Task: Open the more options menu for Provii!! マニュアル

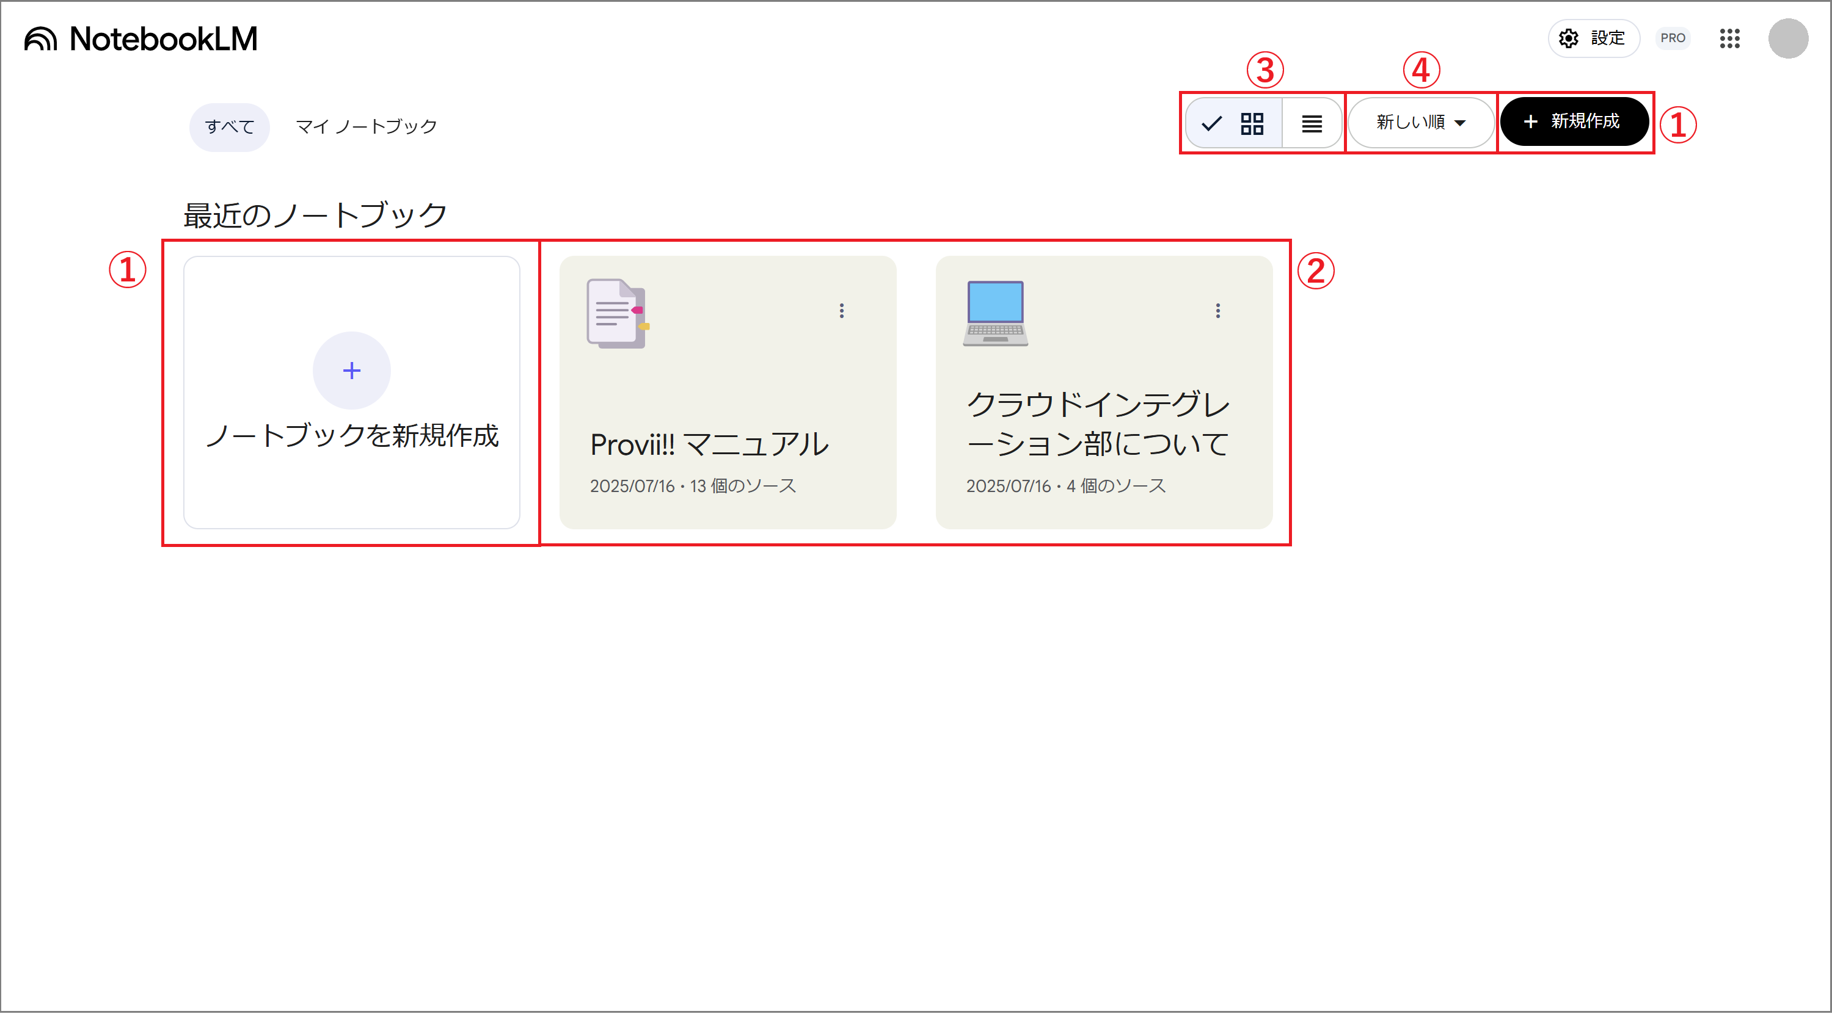Action: coord(841,311)
